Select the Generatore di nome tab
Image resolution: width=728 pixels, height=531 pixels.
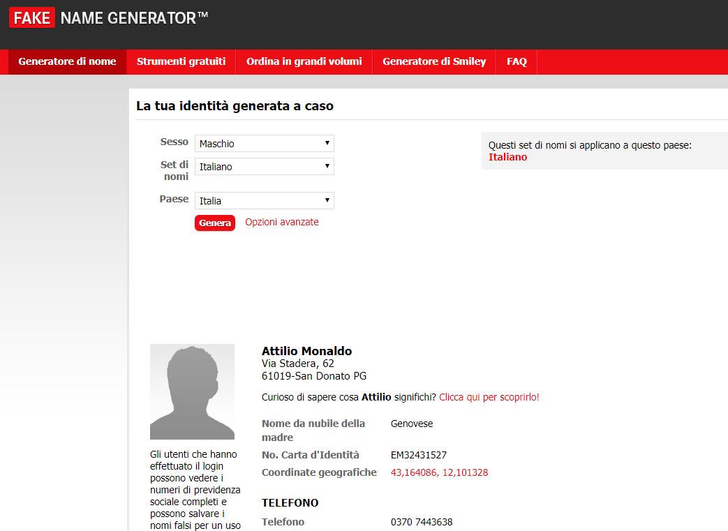tap(67, 61)
